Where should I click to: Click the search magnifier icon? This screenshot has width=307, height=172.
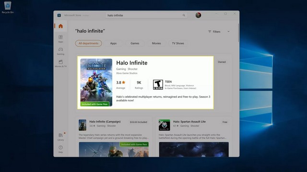(184, 15)
